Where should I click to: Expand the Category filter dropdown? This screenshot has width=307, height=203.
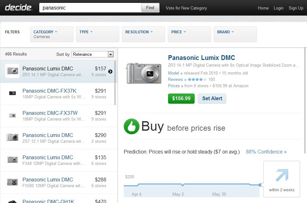pos(52,34)
